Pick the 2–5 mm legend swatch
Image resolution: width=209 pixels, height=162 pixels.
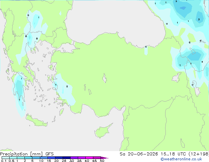coord(28,158)
